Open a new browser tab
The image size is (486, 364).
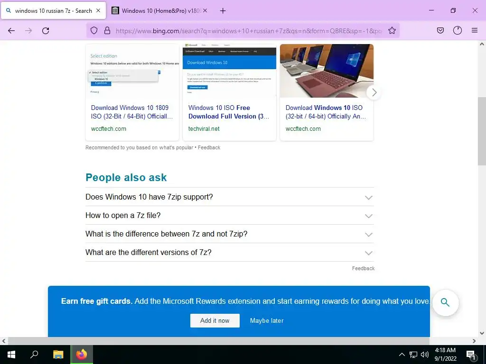point(223,11)
